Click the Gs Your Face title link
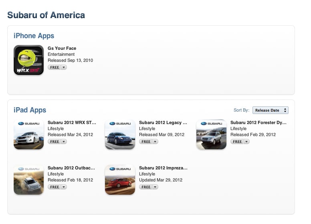Screen dimensions: 311x224 pyautogui.click(x=62, y=48)
